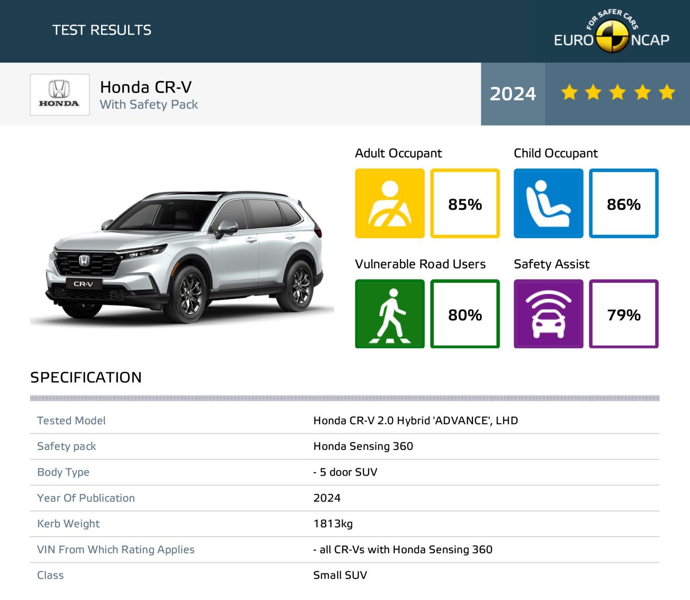Toggle the middle star in the rating
This screenshot has width=690, height=600.
(618, 93)
